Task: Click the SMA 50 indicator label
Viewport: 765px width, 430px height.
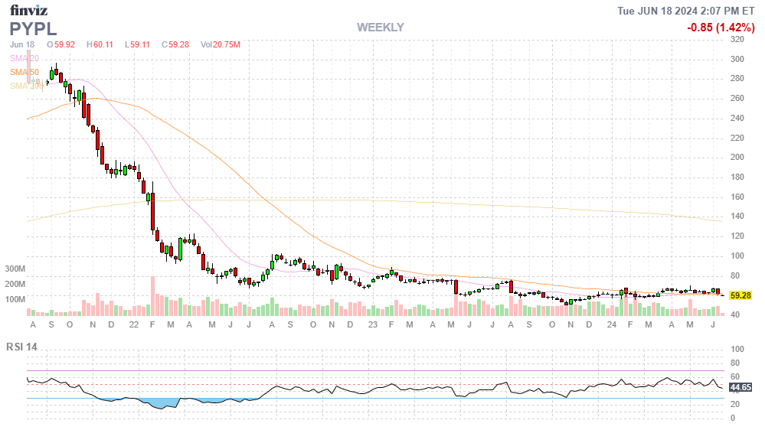Action: 25,72
